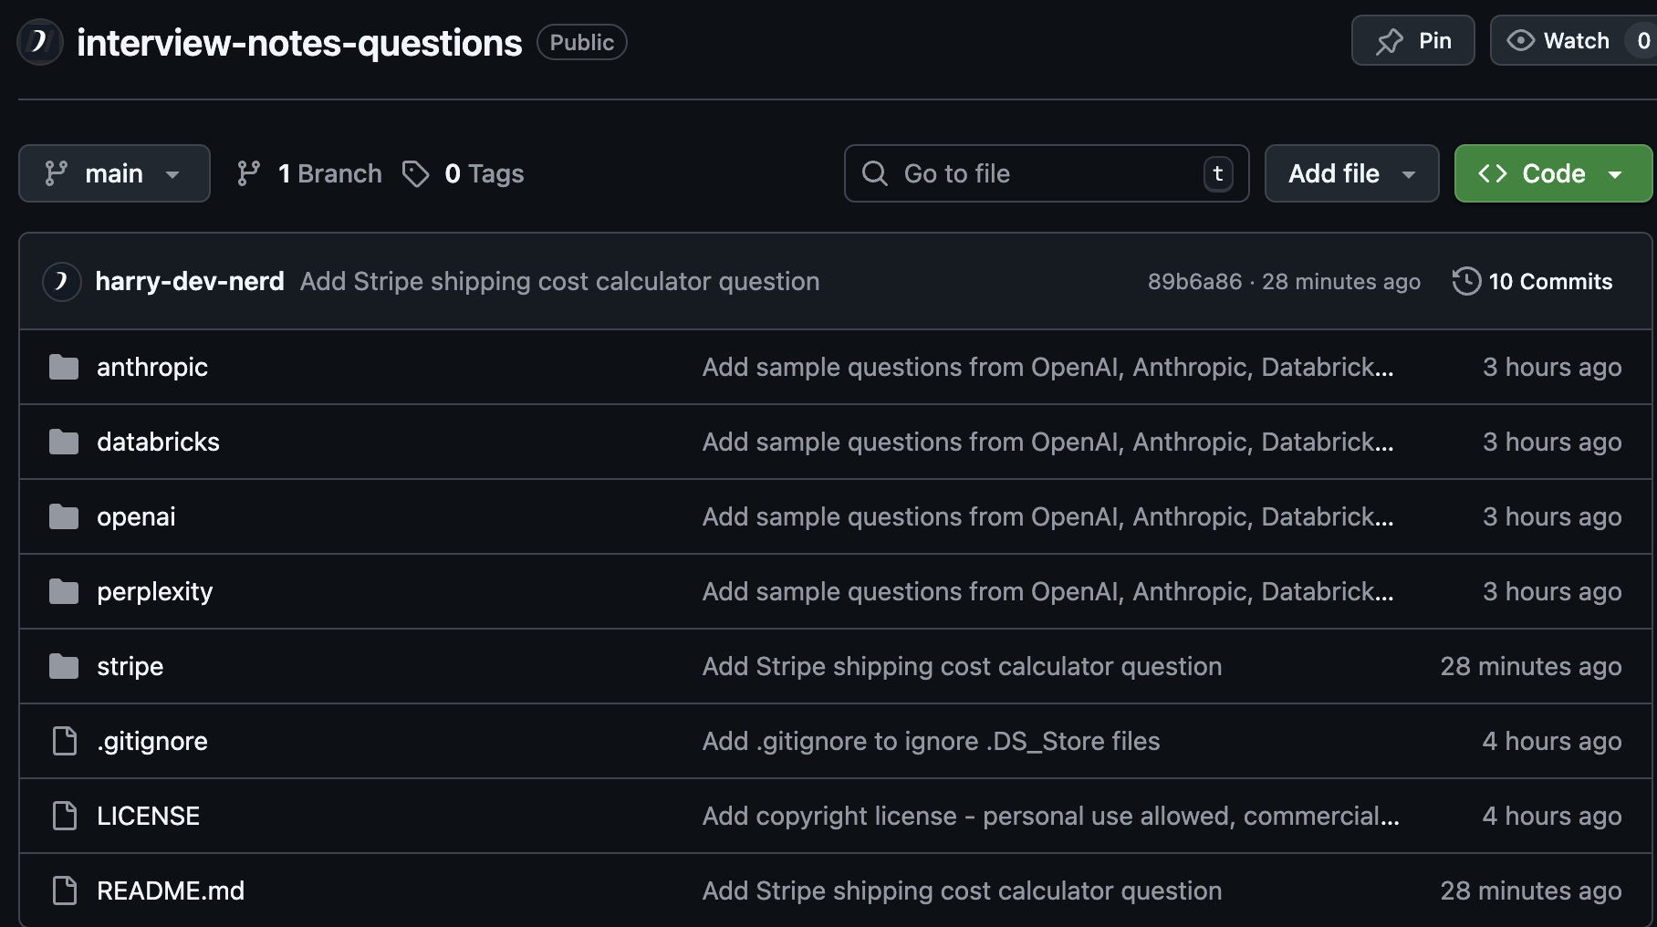This screenshot has width=1657, height=927.
Task: Click harry-dev-nerd's commit avatar
Action: click(60, 281)
